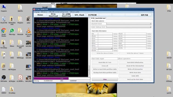173x97 pixels.
Task: Click Write to hard disk partition table
Action: (x=105, y=69)
